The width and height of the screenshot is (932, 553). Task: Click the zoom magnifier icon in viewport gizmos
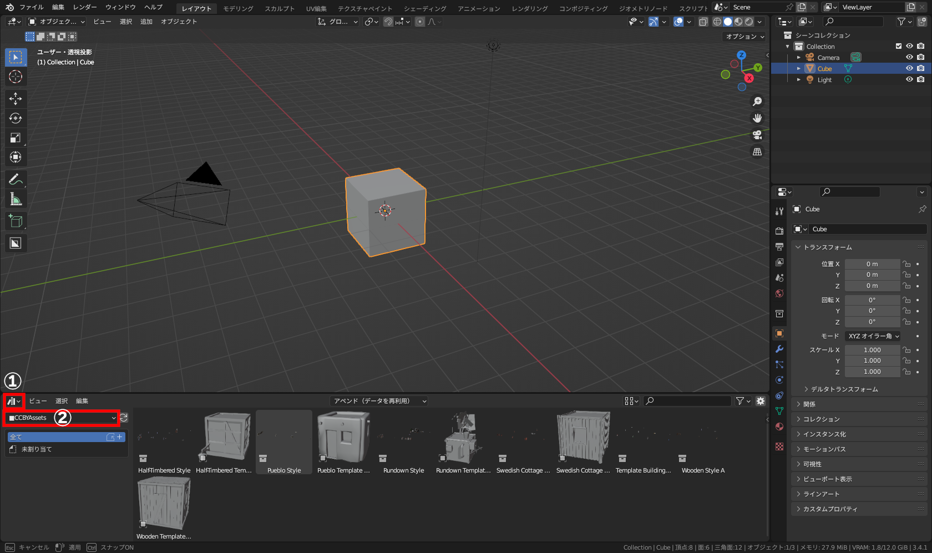click(757, 101)
